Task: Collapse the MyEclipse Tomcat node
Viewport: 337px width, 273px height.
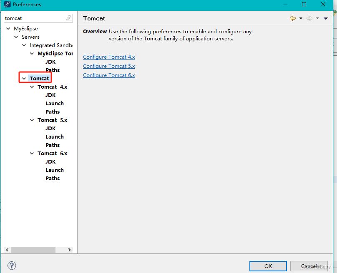Action: 32,53
